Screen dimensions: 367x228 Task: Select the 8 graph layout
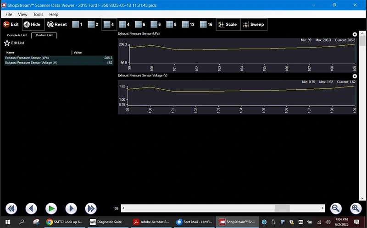tap(171, 24)
